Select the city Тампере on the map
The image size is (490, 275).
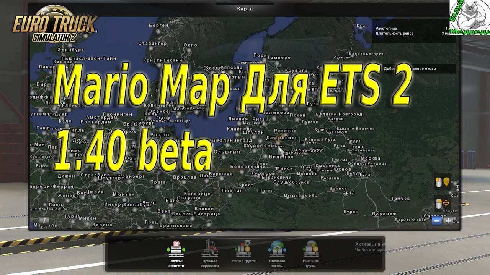click(x=278, y=58)
